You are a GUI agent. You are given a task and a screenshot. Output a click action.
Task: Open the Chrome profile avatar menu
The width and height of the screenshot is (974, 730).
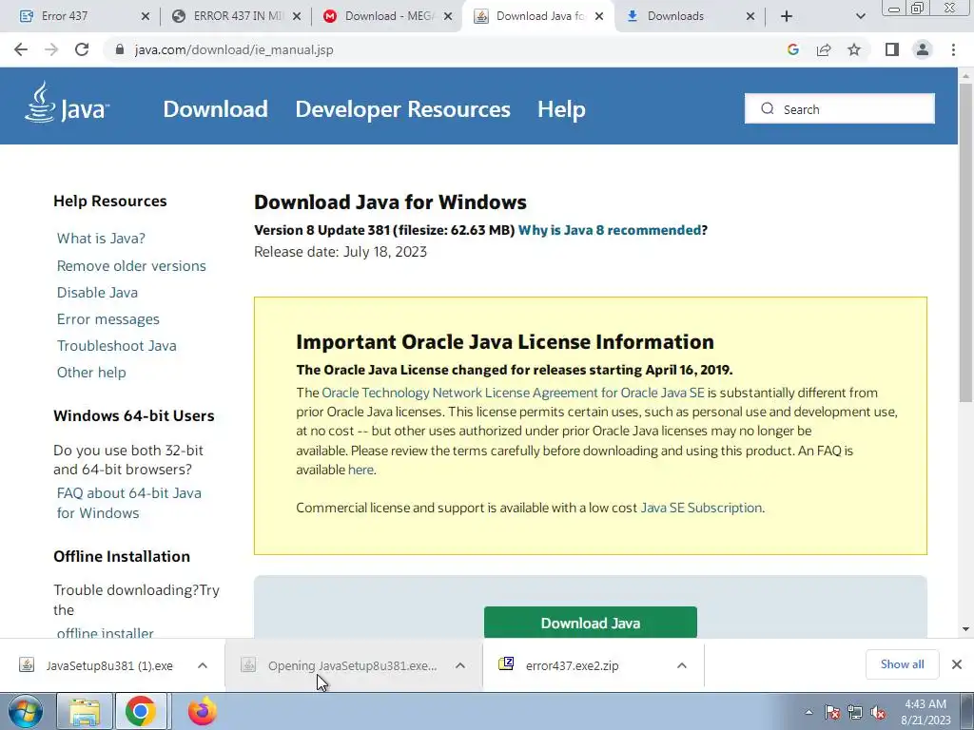point(923,49)
